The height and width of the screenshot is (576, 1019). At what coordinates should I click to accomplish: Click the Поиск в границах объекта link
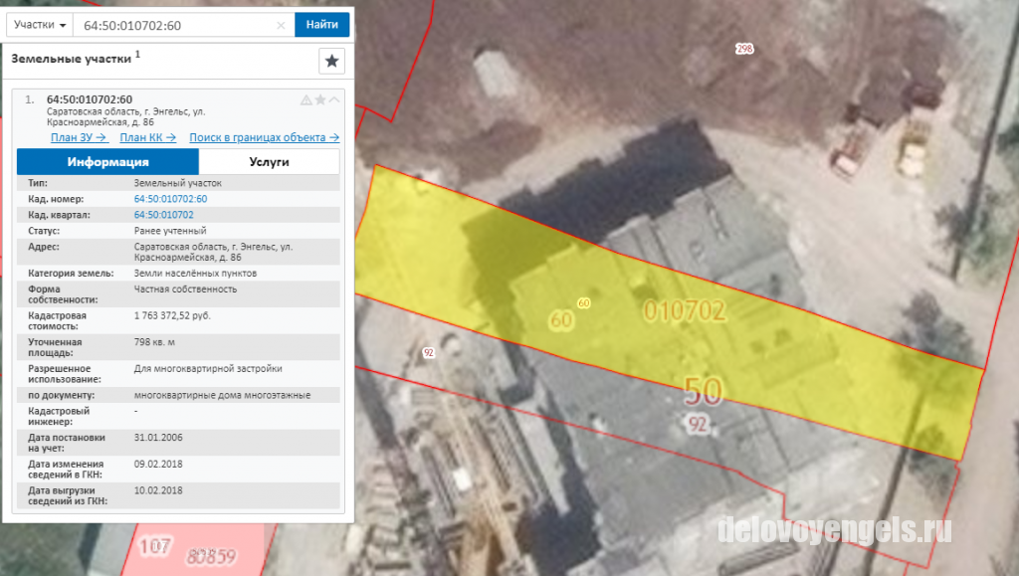tap(264, 137)
